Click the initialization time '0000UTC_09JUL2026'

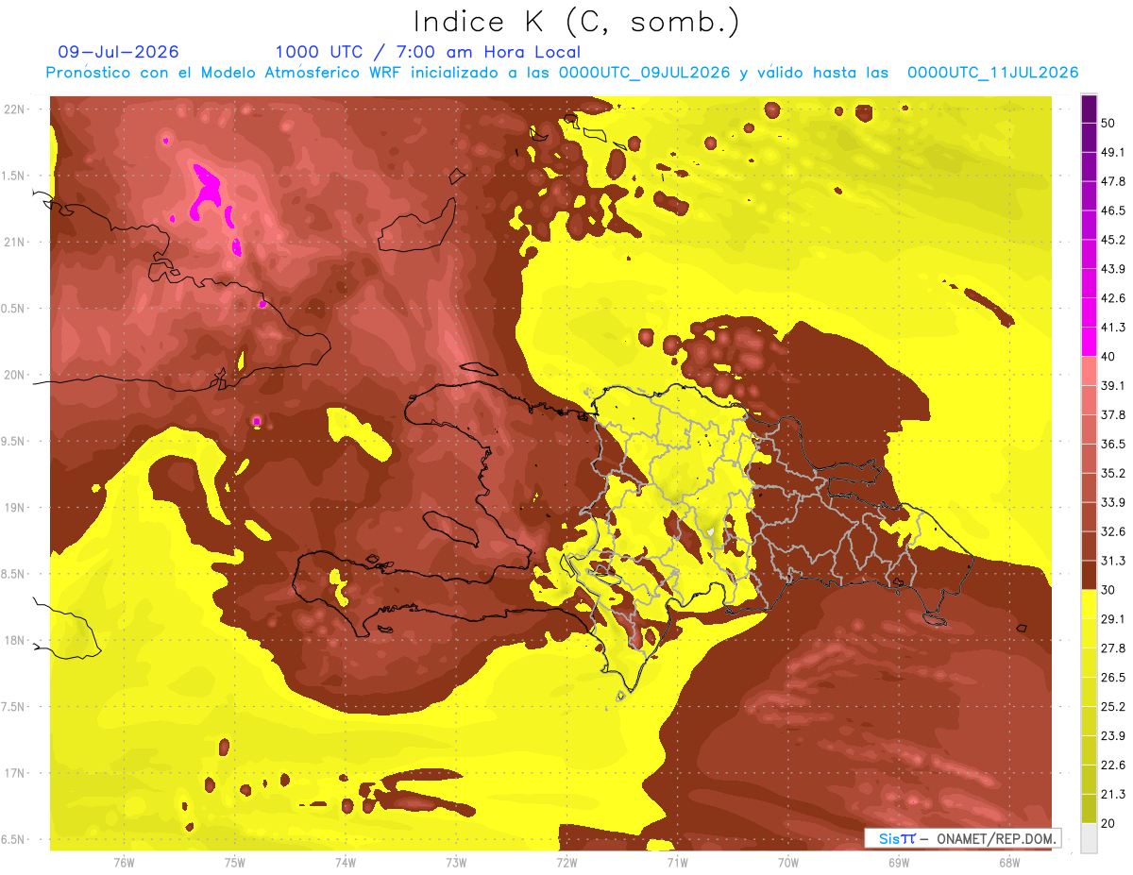(644, 73)
